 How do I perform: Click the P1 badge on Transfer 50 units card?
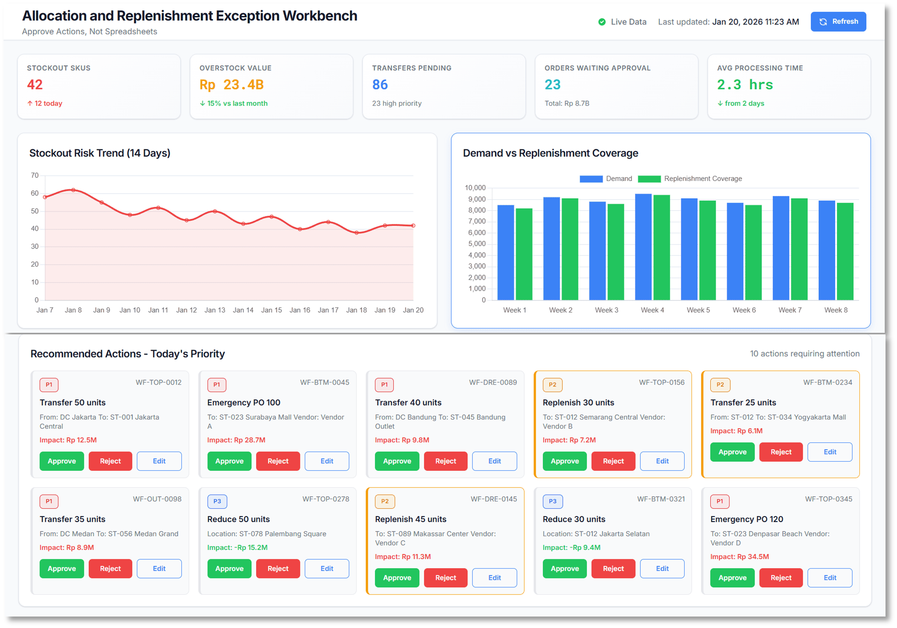[x=49, y=385]
